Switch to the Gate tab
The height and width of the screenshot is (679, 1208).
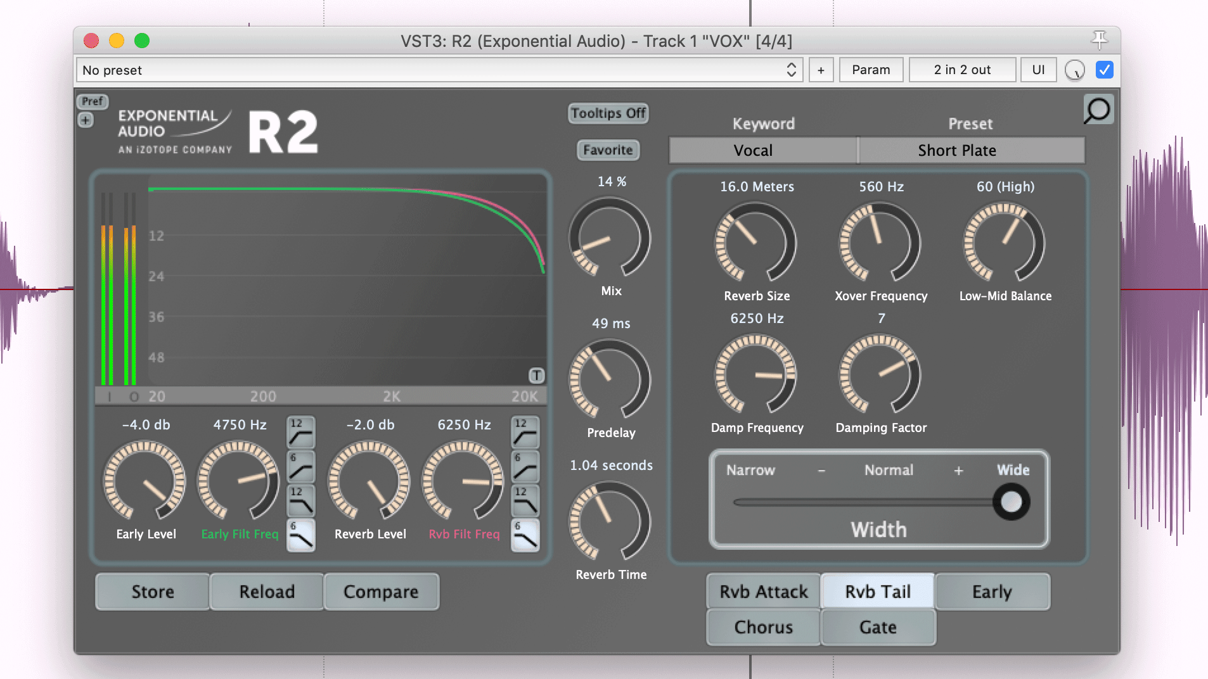878,627
